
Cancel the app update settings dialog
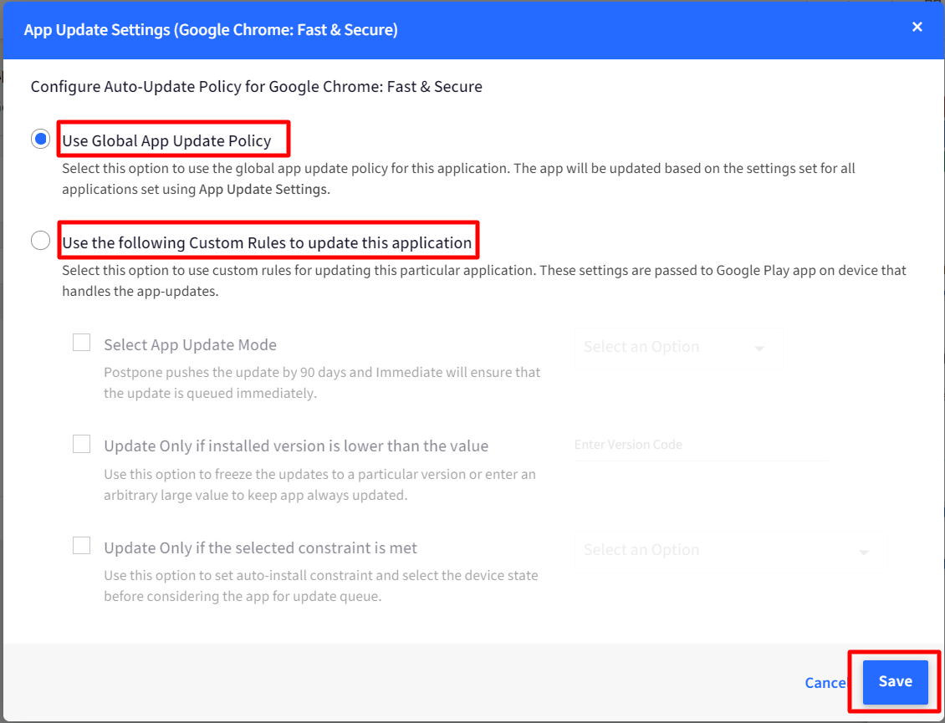coord(825,683)
